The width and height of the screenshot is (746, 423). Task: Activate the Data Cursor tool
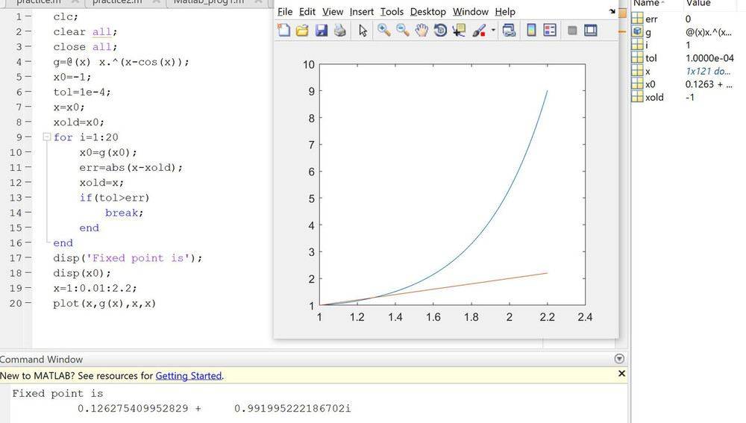459,31
